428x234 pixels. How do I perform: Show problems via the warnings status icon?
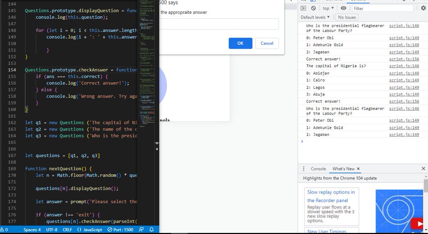tap(4, 229)
